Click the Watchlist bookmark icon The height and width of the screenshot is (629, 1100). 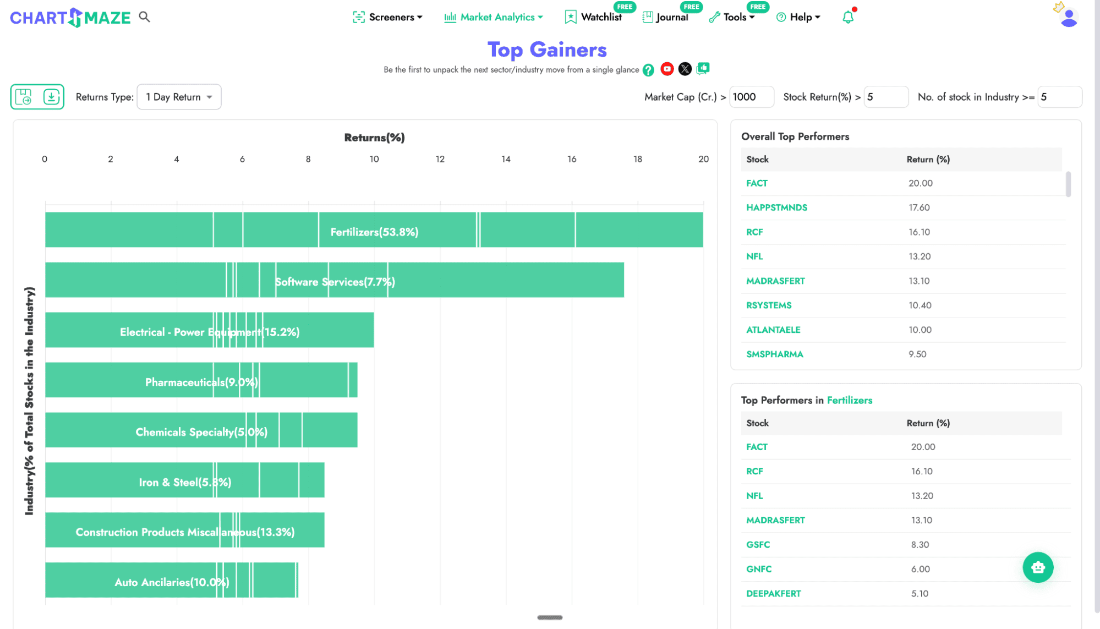click(571, 17)
